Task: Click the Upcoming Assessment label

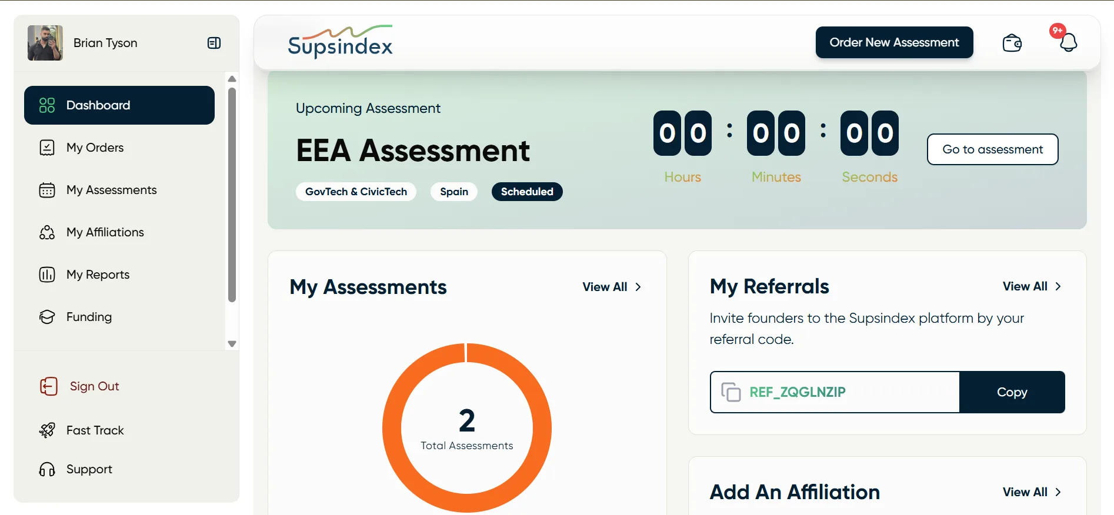Action: (x=368, y=108)
